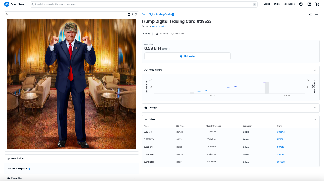Click the Mar 23 chart axis label
The image size is (324, 181).
(x=287, y=96)
